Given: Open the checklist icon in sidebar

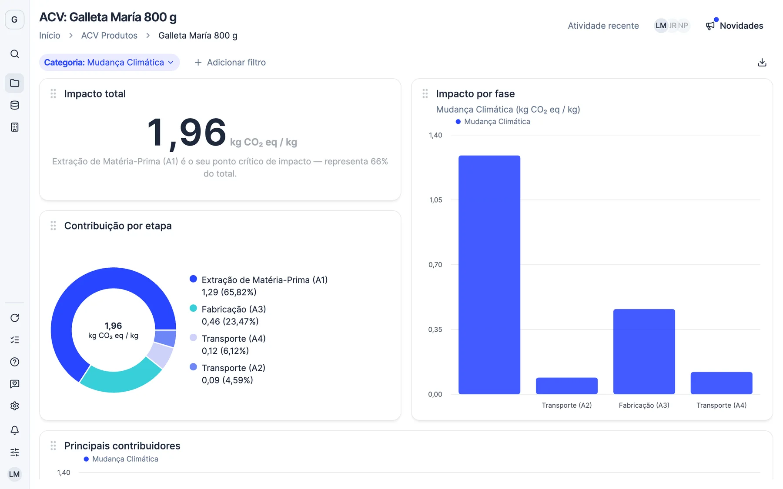Looking at the screenshot, I should [14, 340].
